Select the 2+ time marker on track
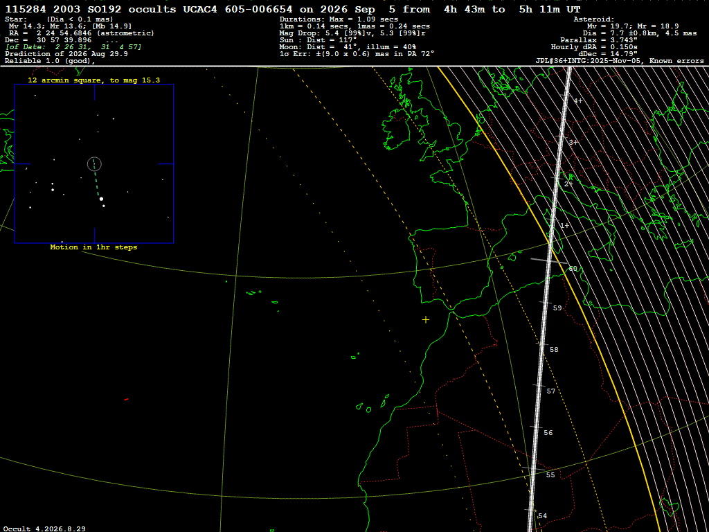Viewport: 709px width, 532px height. coord(568,184)
